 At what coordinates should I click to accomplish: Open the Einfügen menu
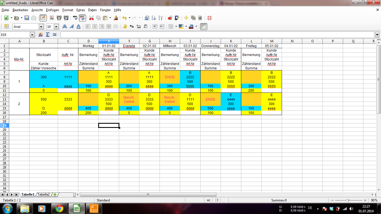coord(52,10)
